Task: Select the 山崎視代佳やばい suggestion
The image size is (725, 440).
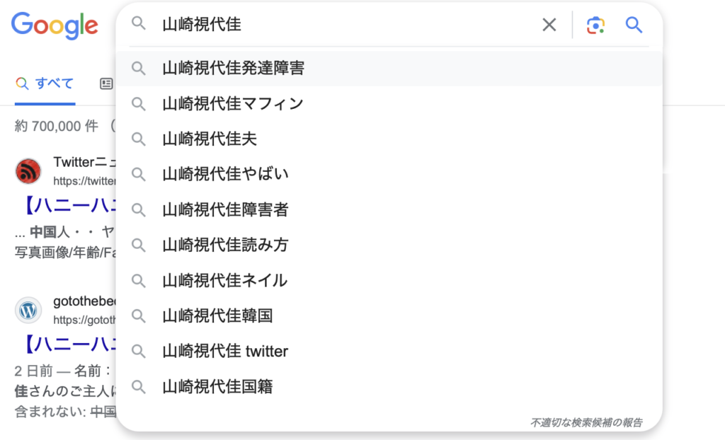Action: (225, 174)
